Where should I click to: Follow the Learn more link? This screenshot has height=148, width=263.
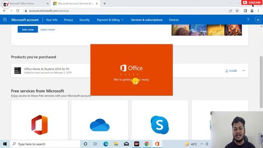(48, 30)
